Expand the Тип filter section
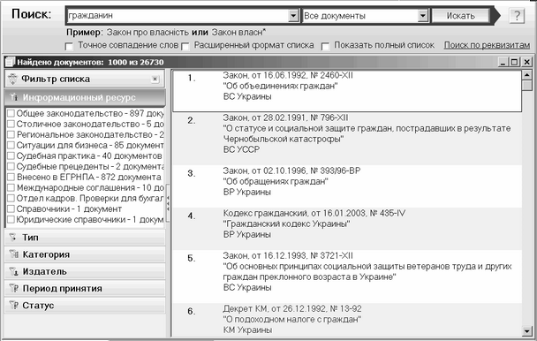 coord(85,237)
